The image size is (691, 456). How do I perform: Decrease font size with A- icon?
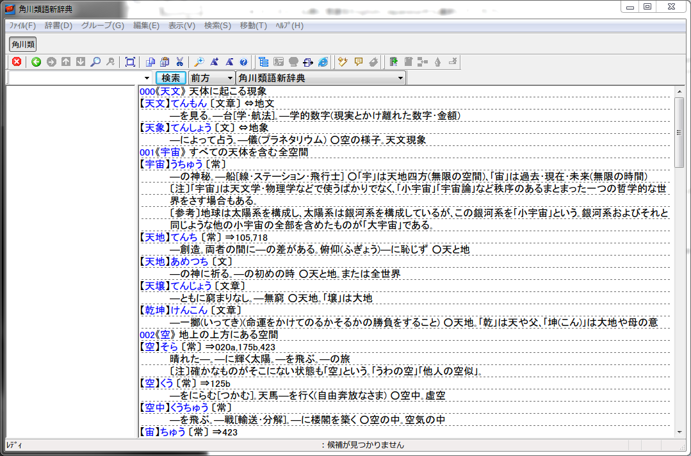(x=229, y=61)
